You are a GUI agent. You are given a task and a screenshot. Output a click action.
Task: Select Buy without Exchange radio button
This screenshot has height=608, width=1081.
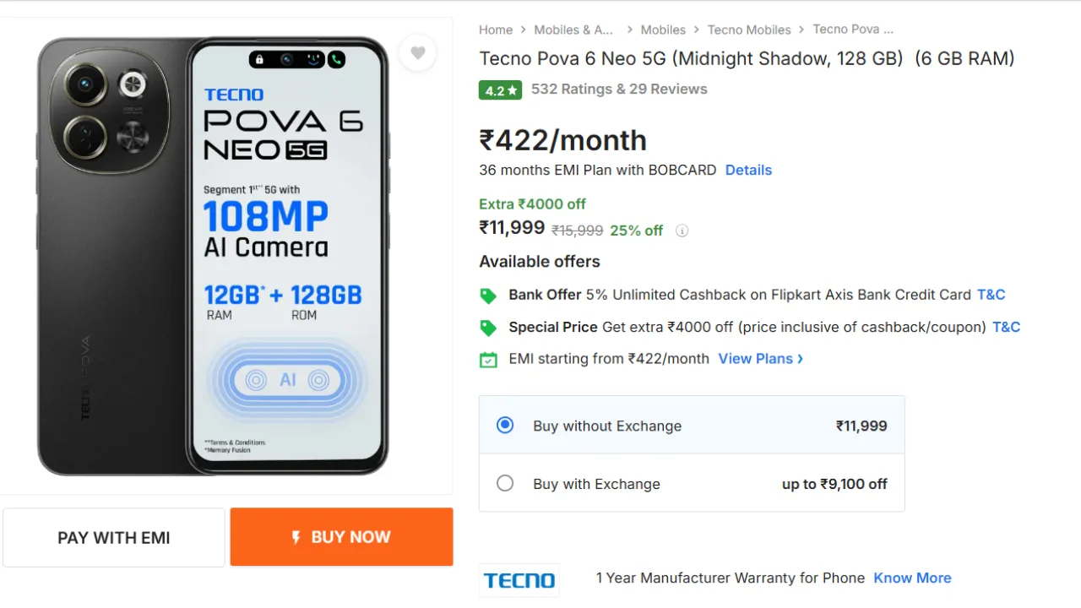[505, 425]
